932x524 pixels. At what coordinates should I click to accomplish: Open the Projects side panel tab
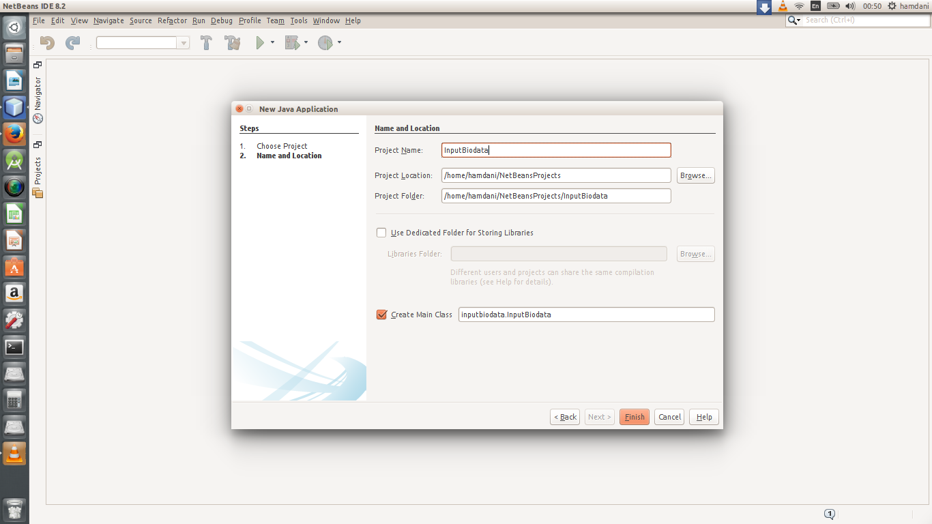tap(38, 177)
